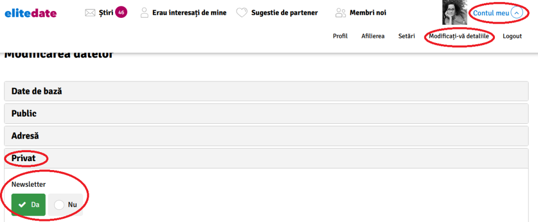Click the elitedate logo

(x=30, y=13)
